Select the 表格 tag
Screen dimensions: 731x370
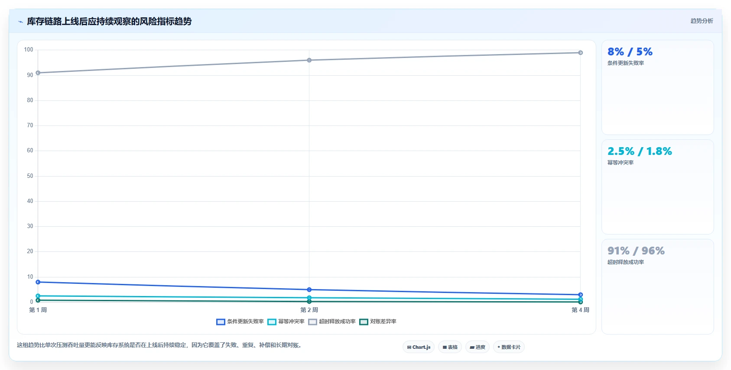tap(450, 347)
